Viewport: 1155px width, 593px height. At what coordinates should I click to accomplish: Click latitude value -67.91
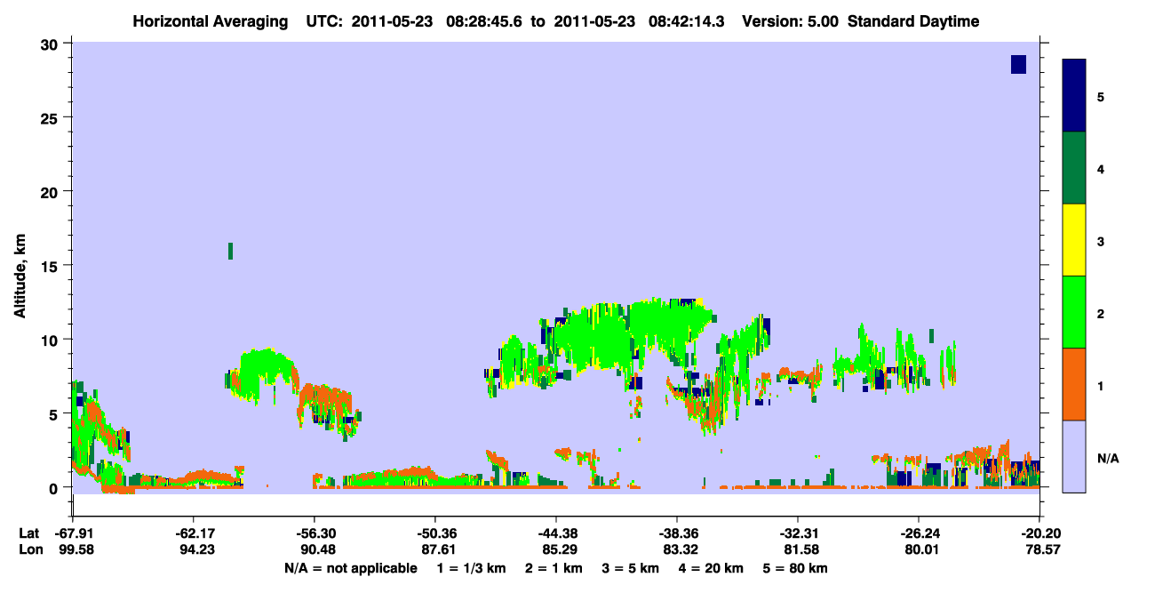pos(73,533)
